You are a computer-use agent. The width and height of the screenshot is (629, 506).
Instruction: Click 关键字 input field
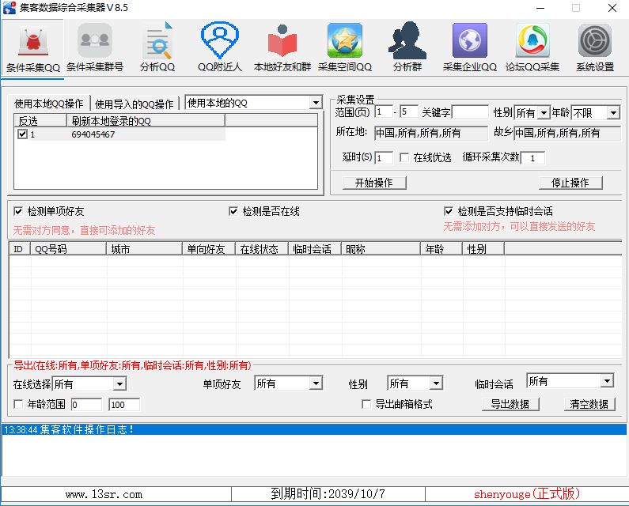[x=470, y=111]
